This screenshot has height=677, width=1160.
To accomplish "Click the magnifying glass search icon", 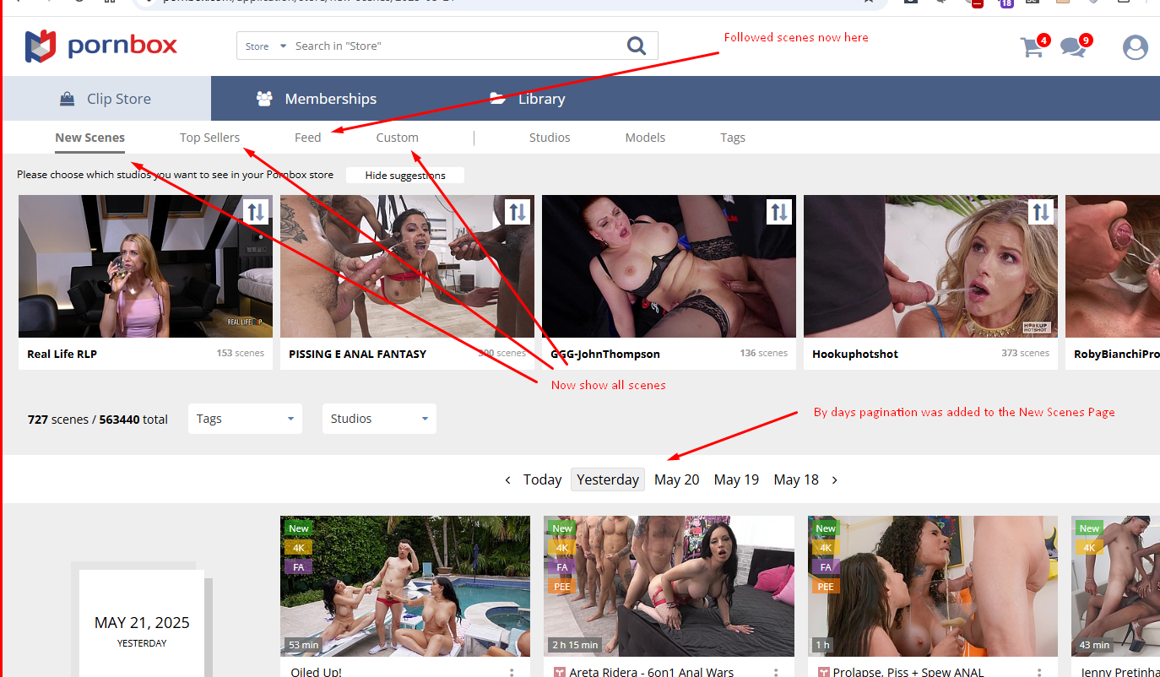I will [637, 46].
